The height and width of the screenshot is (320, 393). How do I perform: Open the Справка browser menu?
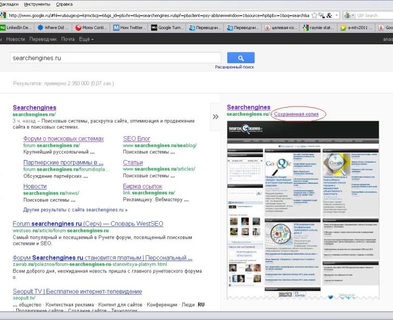click(x=64, y=4)
